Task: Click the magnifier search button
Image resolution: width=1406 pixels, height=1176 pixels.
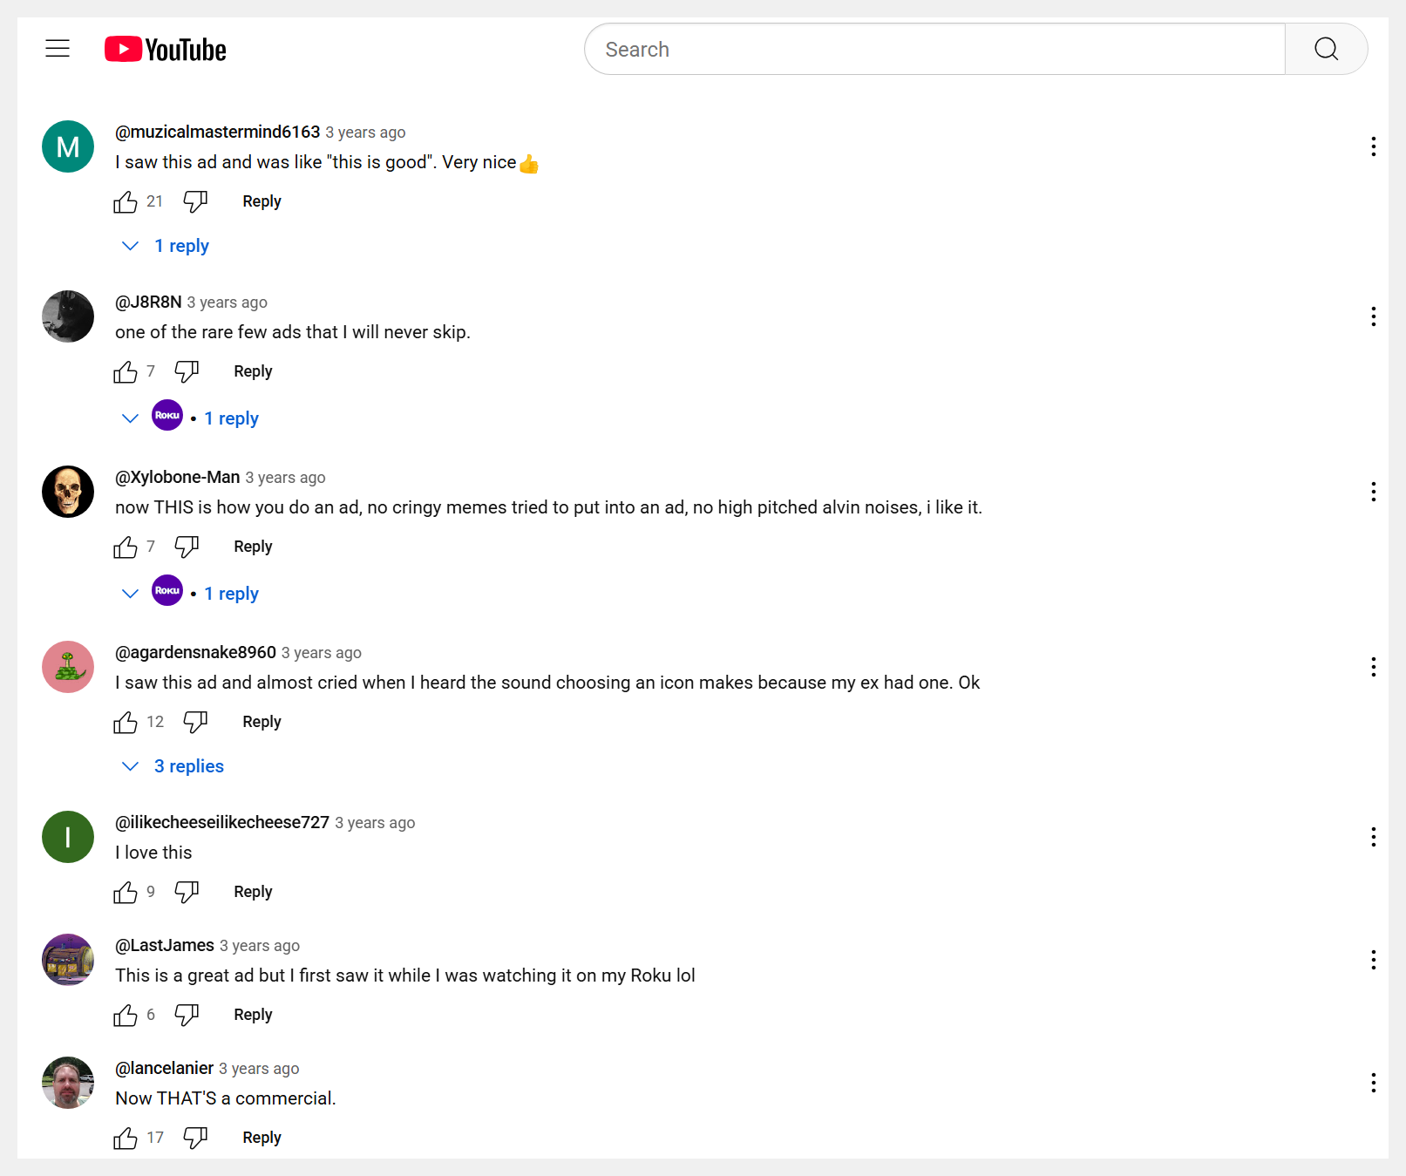Action: click(x=1326, y=50)
